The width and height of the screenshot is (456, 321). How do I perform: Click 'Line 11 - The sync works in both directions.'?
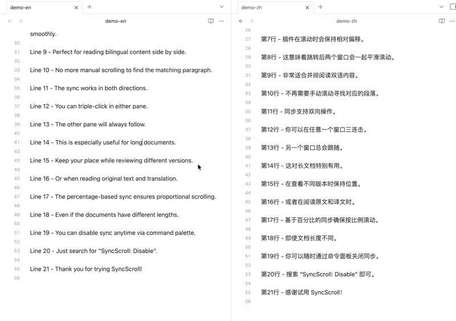(x=89, y=88)
